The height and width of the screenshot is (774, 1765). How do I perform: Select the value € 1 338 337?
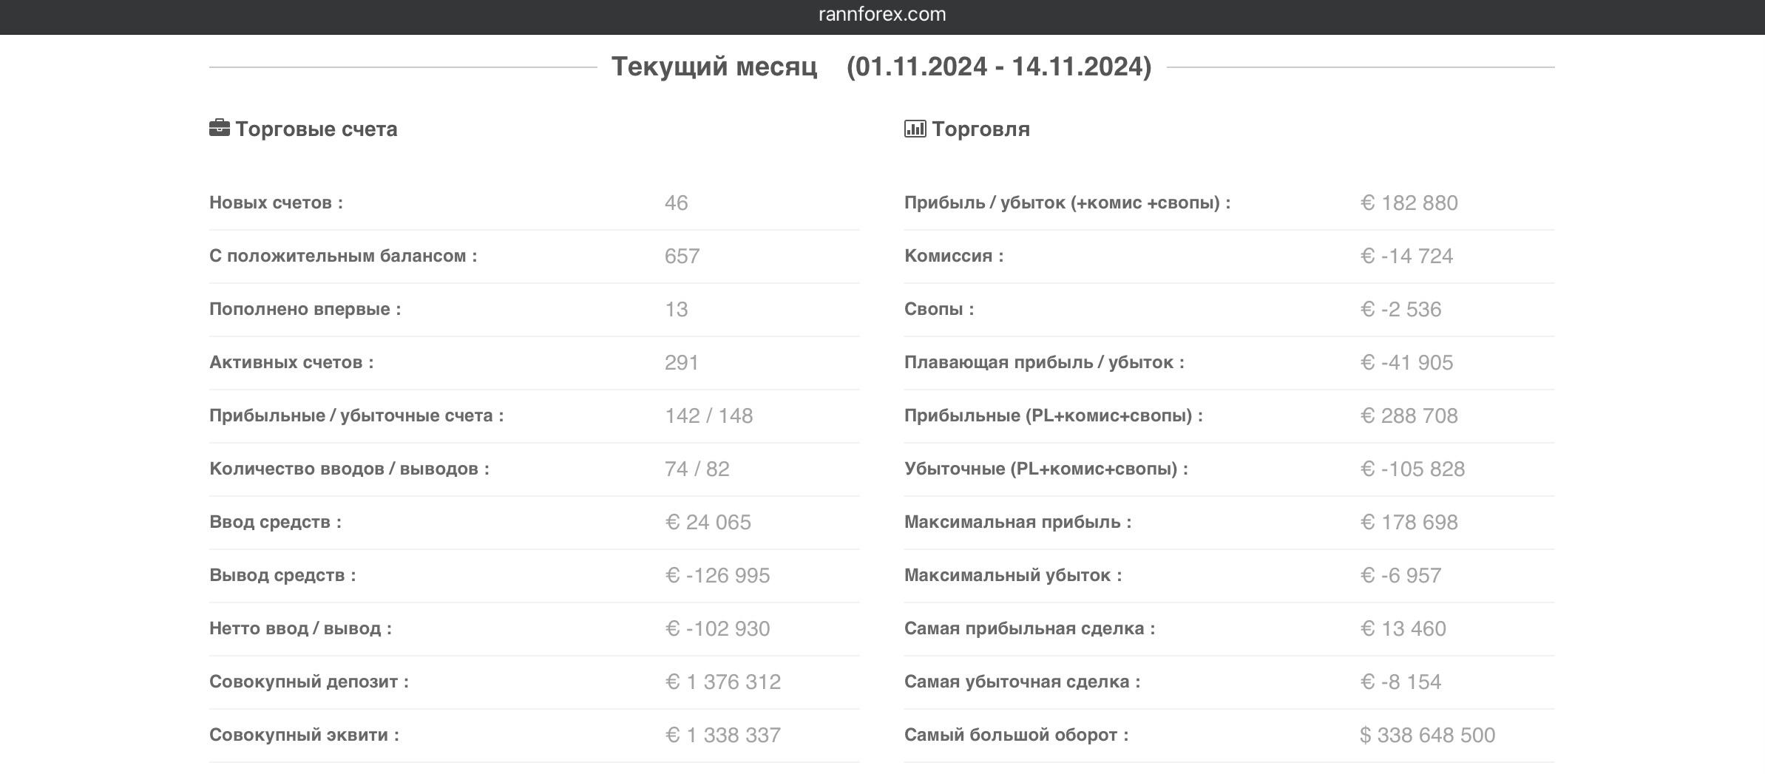tap(722, 735)
